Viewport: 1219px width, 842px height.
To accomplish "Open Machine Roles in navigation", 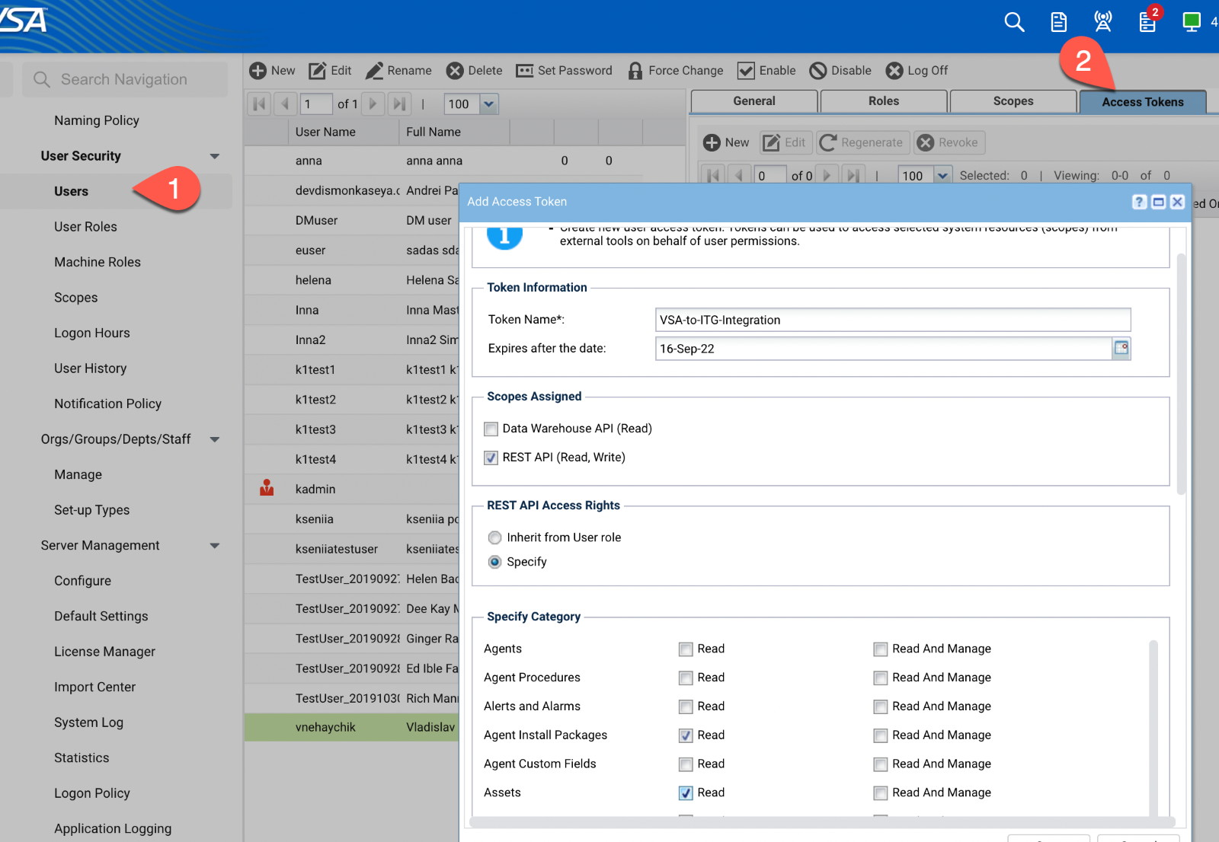I will tap(98, 262).
